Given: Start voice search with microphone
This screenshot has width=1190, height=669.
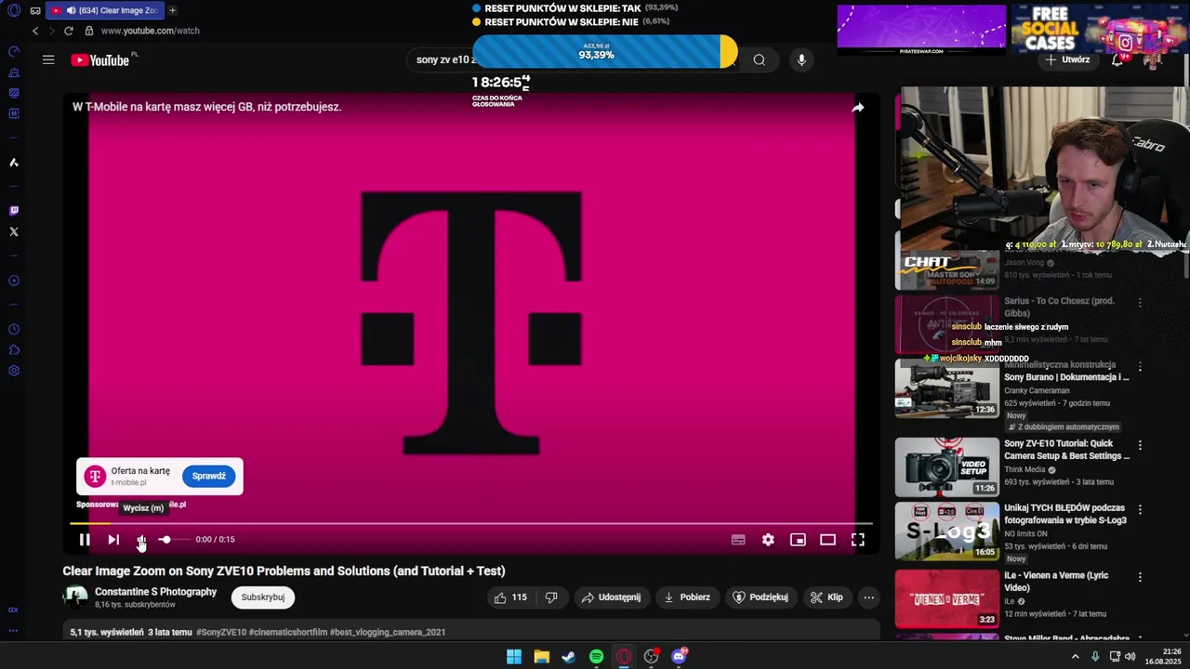Looking at the screenshot, I should [801, 59].
